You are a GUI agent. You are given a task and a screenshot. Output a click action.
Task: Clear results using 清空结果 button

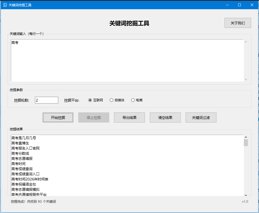tap(165, 118)
